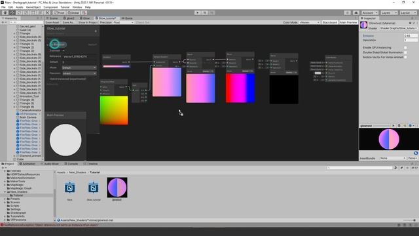Click the Gradient node color bar
The image size is (419, 236).
click(x=117, y=66)
